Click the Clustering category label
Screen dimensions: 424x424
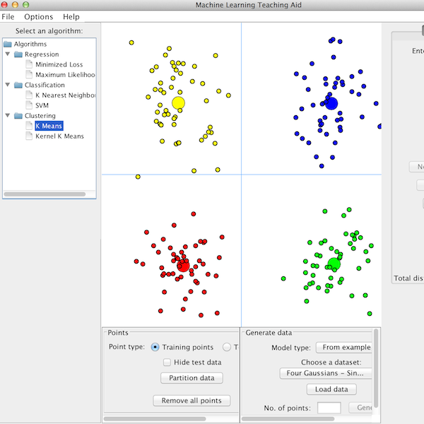(40, 116)
